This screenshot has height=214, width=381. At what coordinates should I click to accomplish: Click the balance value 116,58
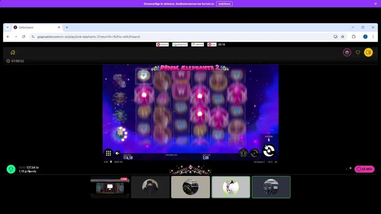pos(128,158)
